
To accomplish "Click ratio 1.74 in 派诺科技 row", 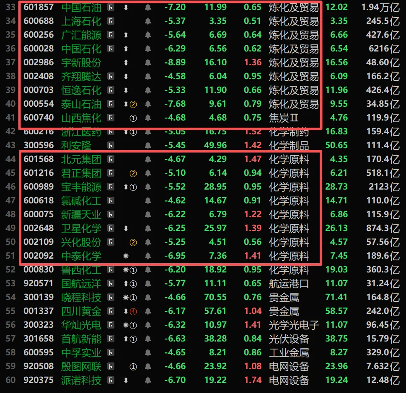I will 253,380.
